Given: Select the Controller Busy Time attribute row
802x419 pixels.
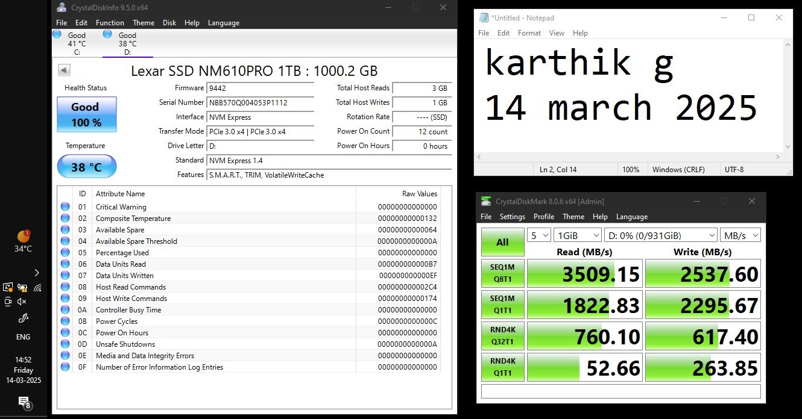Looking at the screenshot, I should 249,310.
